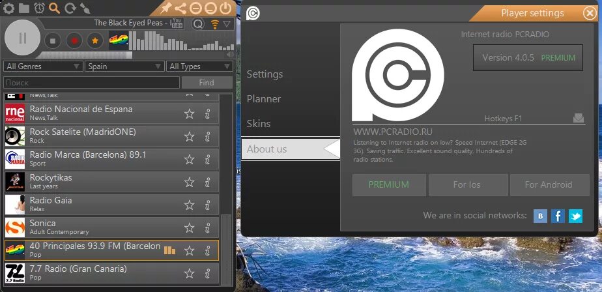Viewport: 602px width, 292px height.
Task: Click the orange Wi-Fi signal icon
Action: click(x=214, y=24)
